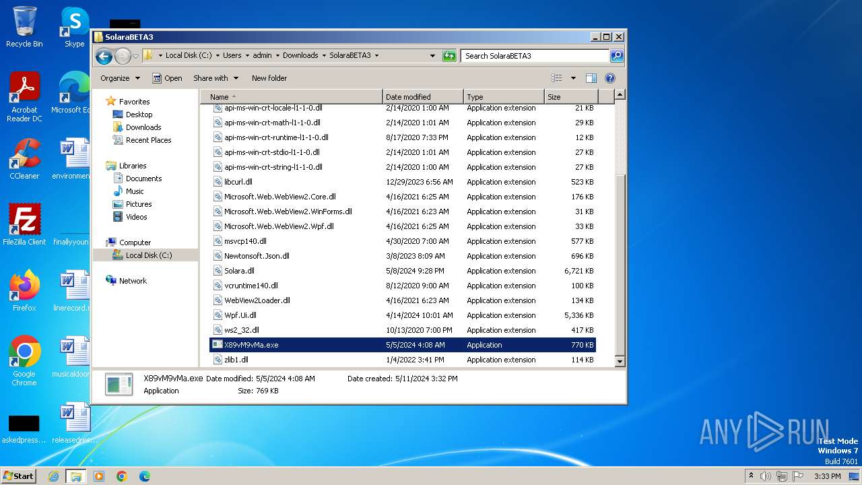Click the Back navigation arrow

click(x=104, y=56)
